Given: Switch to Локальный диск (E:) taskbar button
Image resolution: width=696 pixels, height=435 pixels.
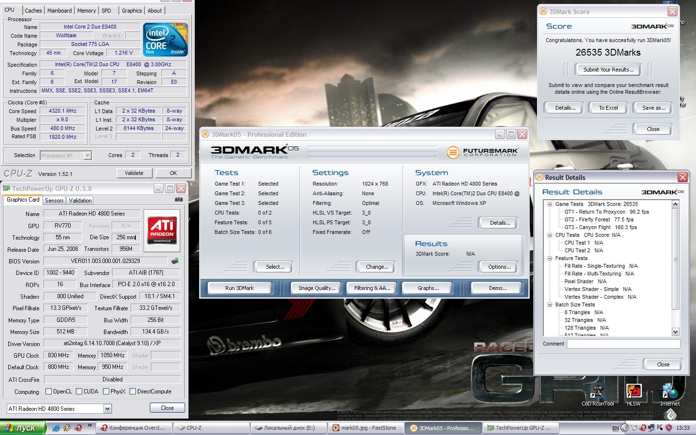Looking at the screenshot, I should point(289,428).
